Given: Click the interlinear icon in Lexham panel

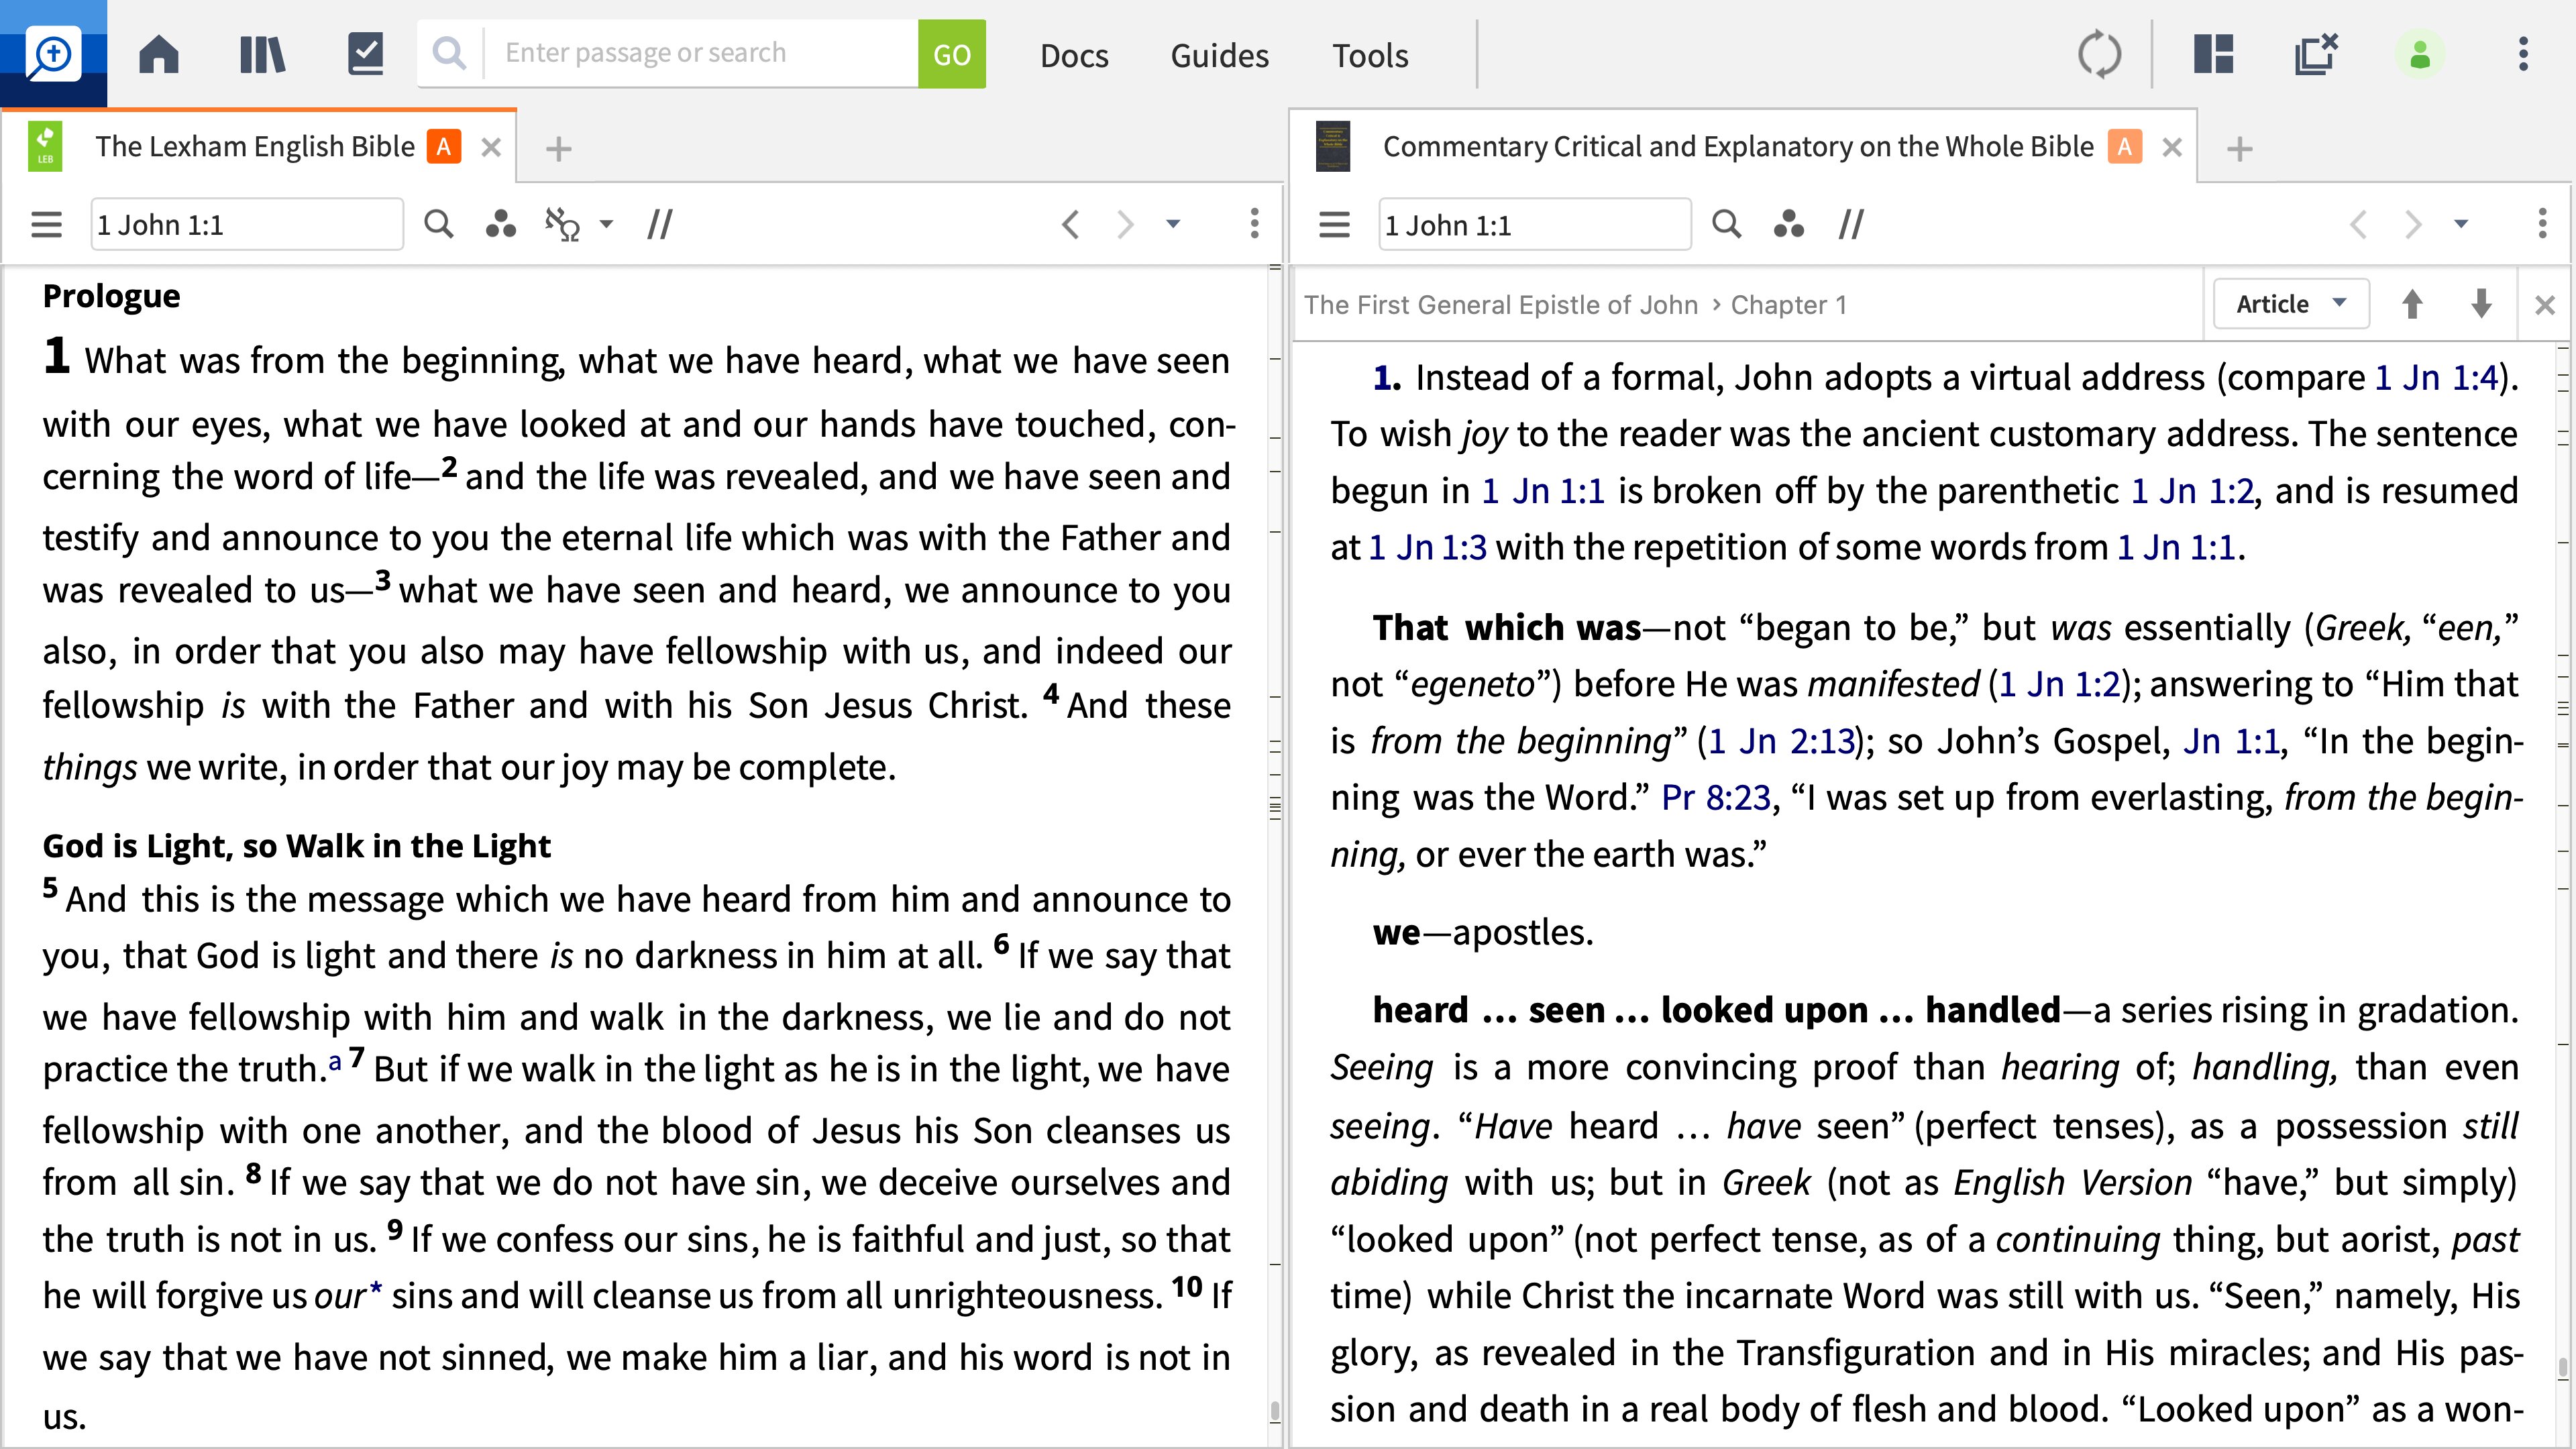Looking at the screenshot, I should pyautogui.click(x=562, y=224).
